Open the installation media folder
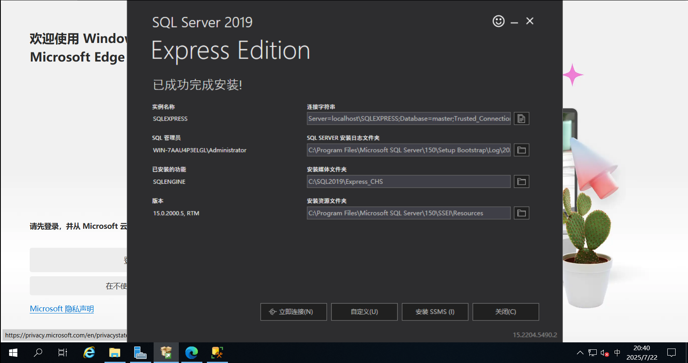Viewport: 688px width, 363px height. click(522, 181)
